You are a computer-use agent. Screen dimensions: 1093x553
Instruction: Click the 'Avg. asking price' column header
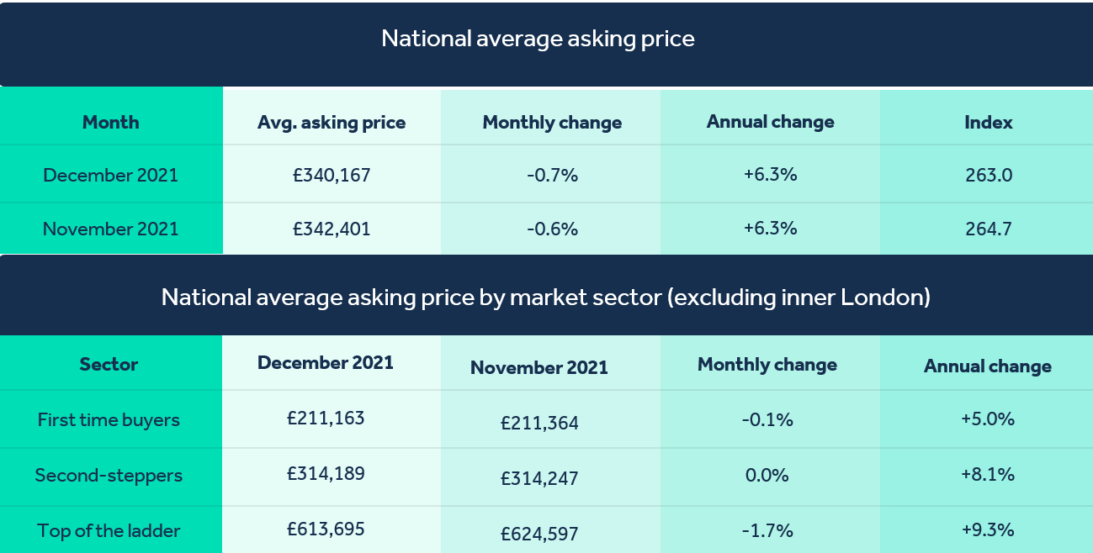click(332, 123)
